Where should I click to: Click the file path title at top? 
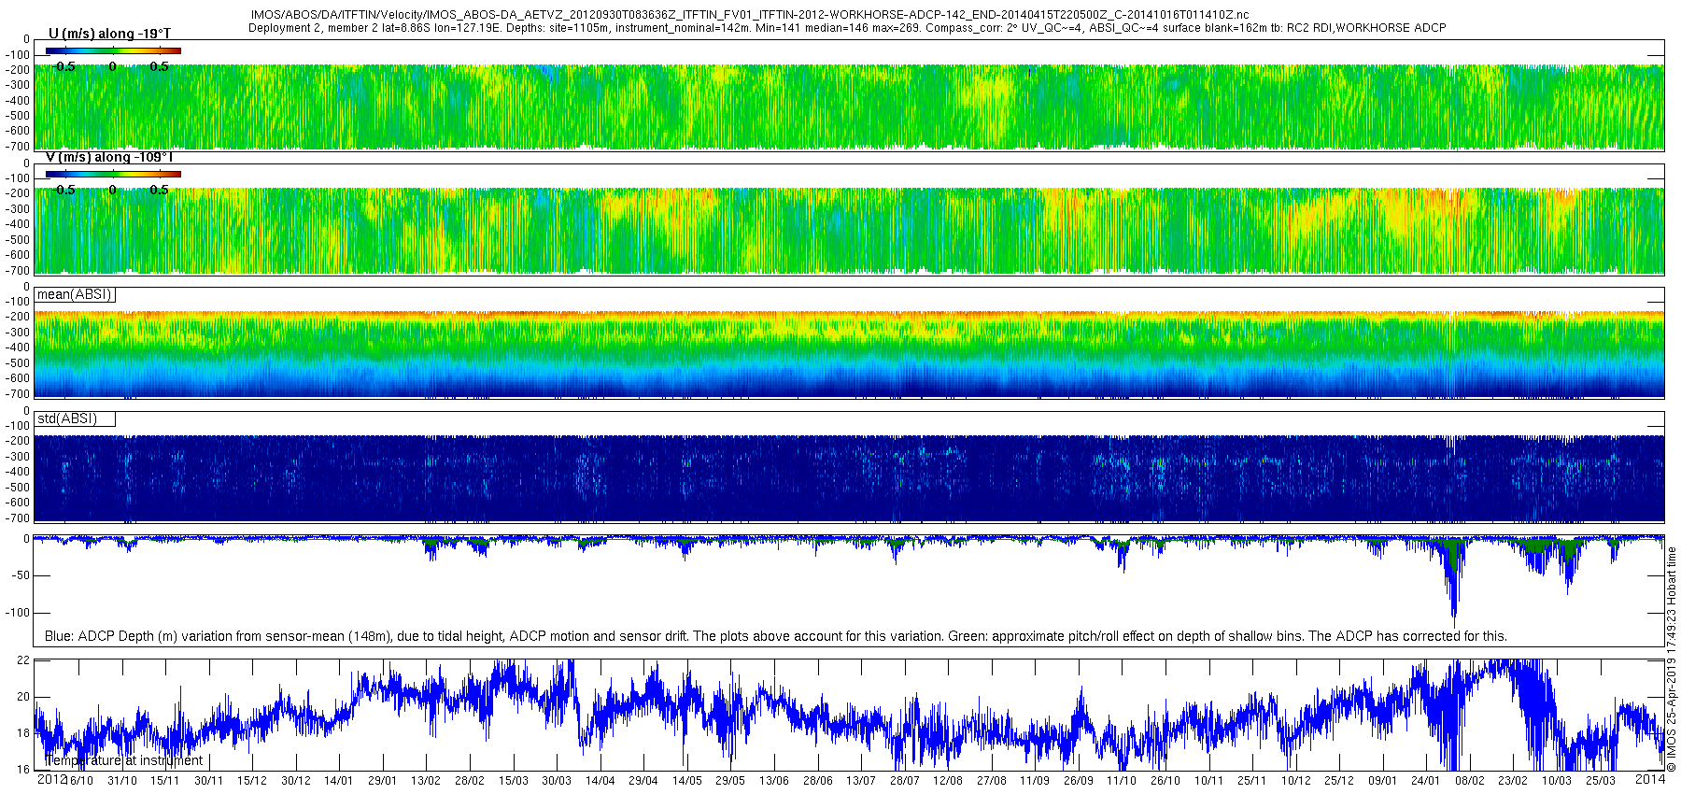point(750,16)
